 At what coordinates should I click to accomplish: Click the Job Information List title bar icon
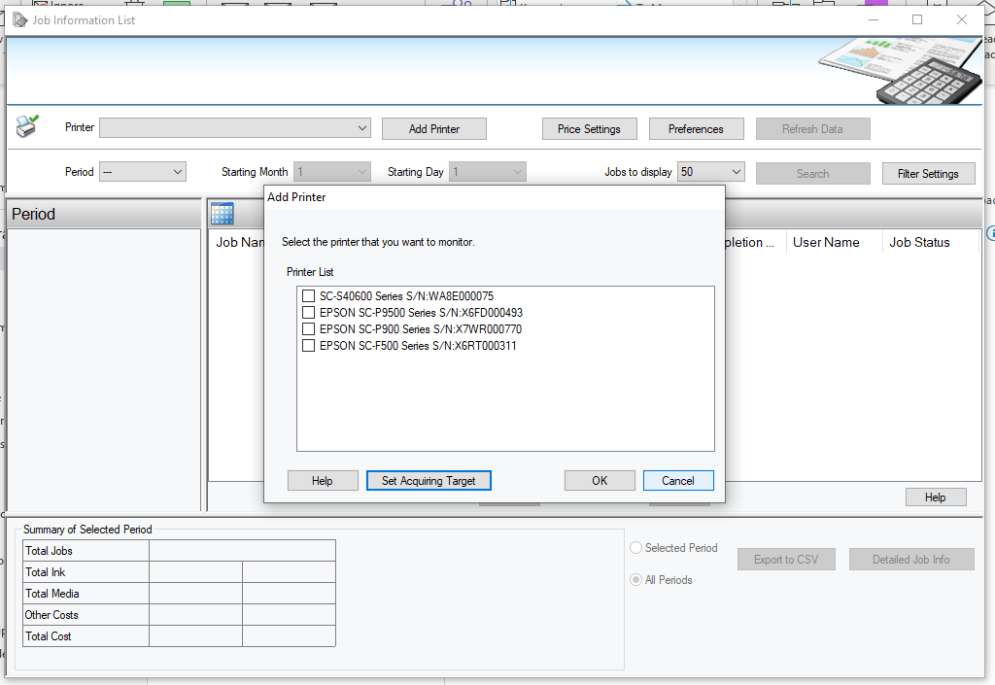pos(19,19)
